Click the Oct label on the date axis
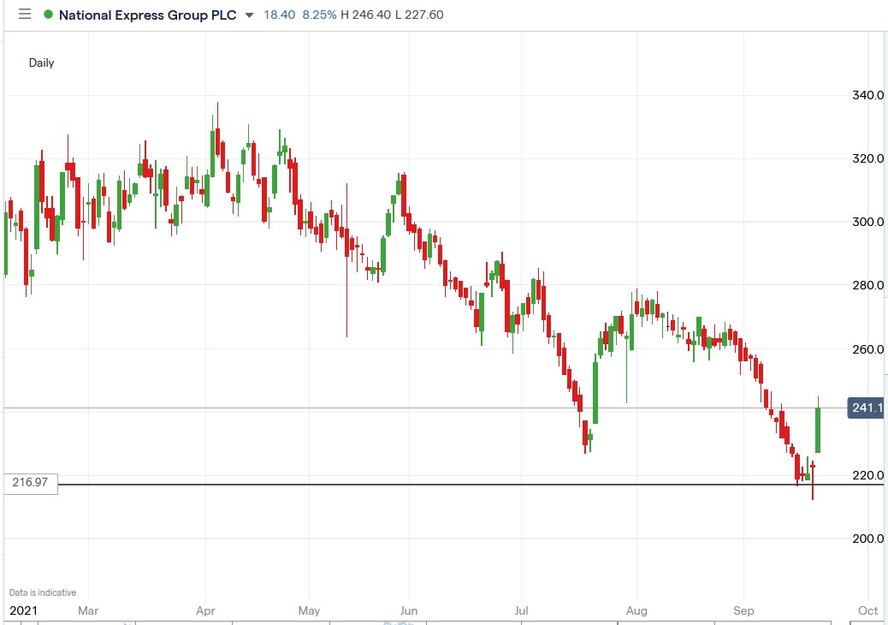Screen dimensions: 888x625 867,610
